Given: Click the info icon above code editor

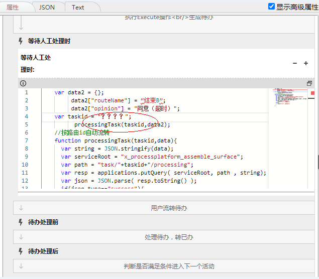Looking at the screenshot, I should click(23, 83).
